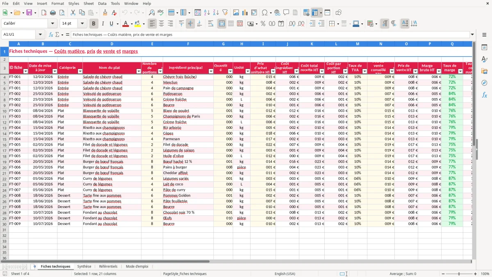Apply the yellow background color swatch
The image size is (492, 277).
tap(138, 24)
